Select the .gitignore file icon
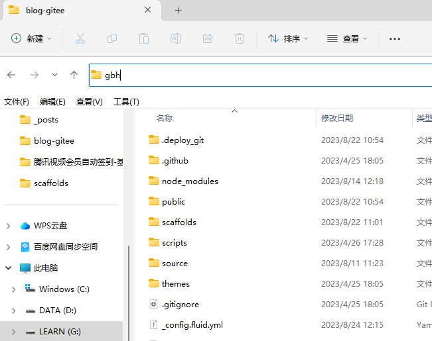The height and width of the screenshot is (341, 432). pyautogui.click(x=153, y=304)
